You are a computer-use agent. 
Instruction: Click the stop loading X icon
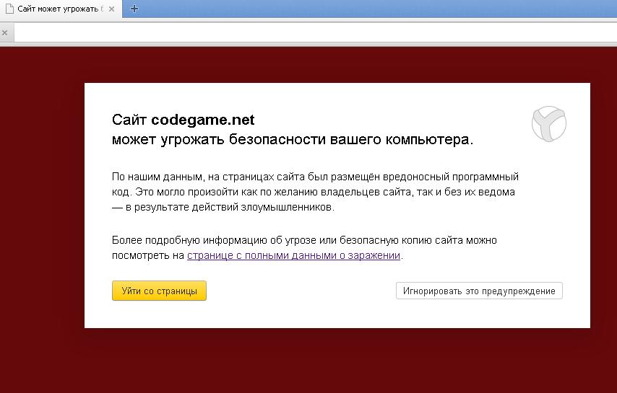[x=5, y=32]
